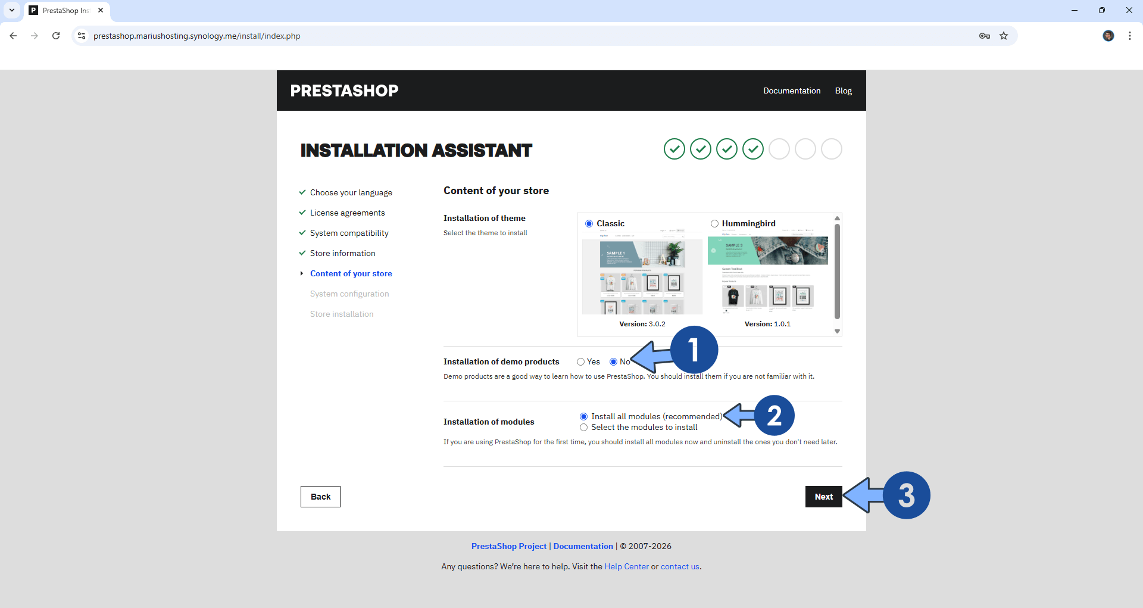Open the contact us link
Screen dimensions: 1143x608
pos(679,566)
